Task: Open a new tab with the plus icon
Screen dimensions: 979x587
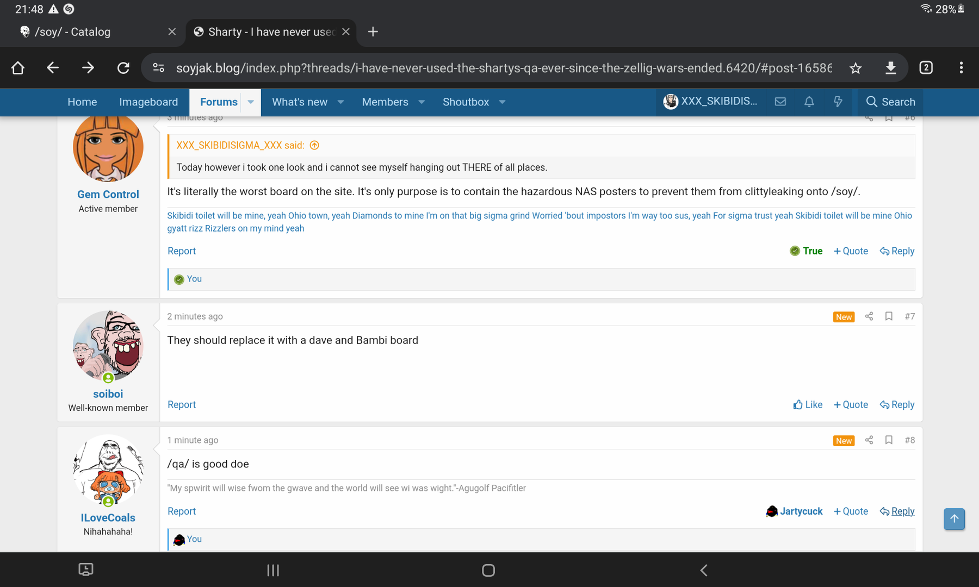Action: click(x=373, y=32)
